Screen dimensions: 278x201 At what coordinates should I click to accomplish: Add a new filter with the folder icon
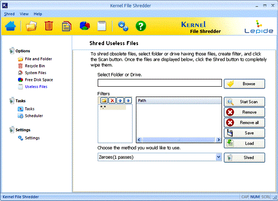pyautogui.click(x=104, y=100)
